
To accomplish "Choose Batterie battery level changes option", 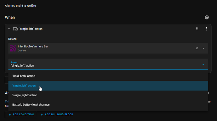I will 108,105.
